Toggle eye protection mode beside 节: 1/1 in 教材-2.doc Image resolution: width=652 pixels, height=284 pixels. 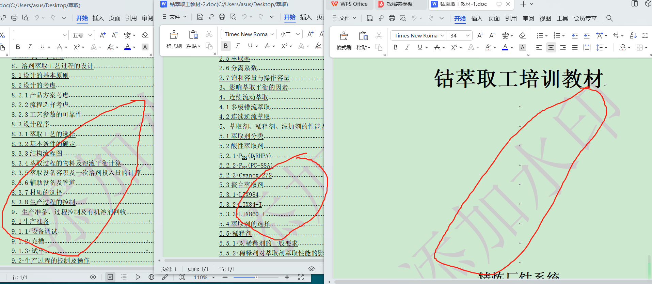311,269
